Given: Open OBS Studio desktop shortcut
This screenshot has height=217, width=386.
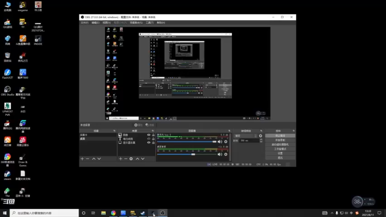Looking at the screenshot, I should tap(7, 91).
